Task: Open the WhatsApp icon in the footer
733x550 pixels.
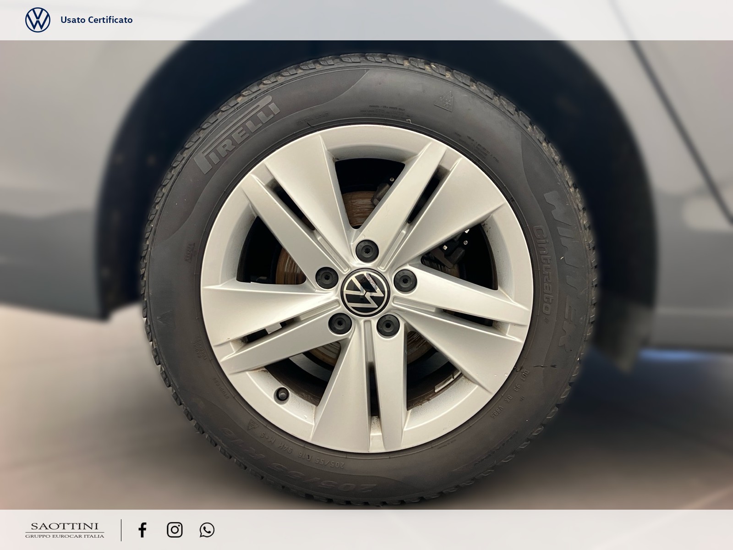Action: point(207,530)
